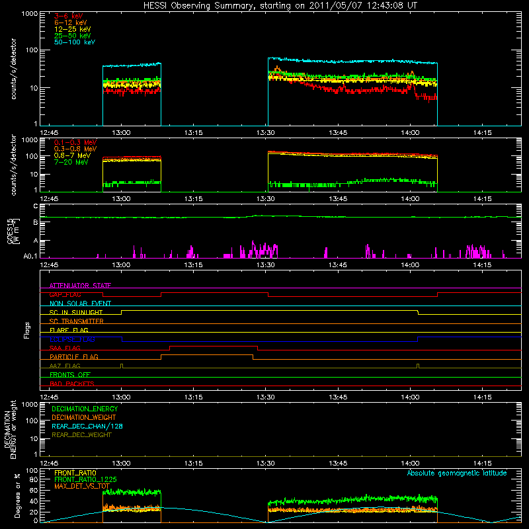Screen dimensions: 529x529
Task: Choose the FLARE_FLAG label
Action: pos(69,330)
